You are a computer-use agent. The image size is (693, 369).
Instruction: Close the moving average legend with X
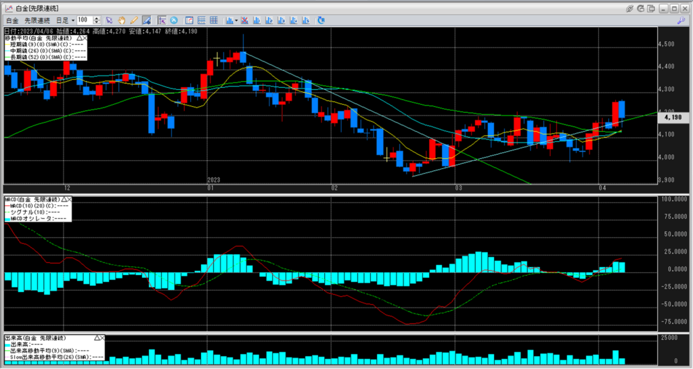tap(84, 37)
